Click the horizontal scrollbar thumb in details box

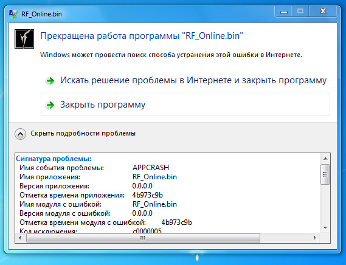(x=143, y=238)
